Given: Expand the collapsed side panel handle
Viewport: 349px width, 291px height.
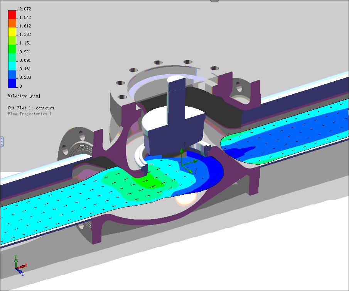Looking at the screenshot, I should 2,141.
